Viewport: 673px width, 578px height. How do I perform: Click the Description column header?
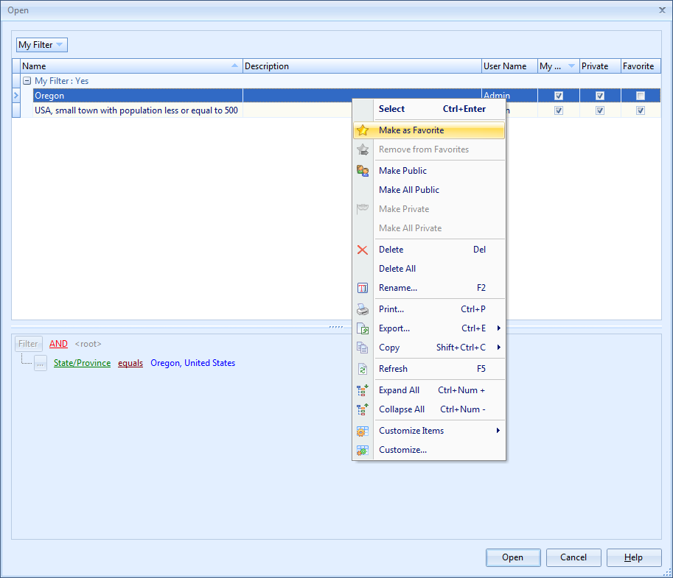(362, 66)
